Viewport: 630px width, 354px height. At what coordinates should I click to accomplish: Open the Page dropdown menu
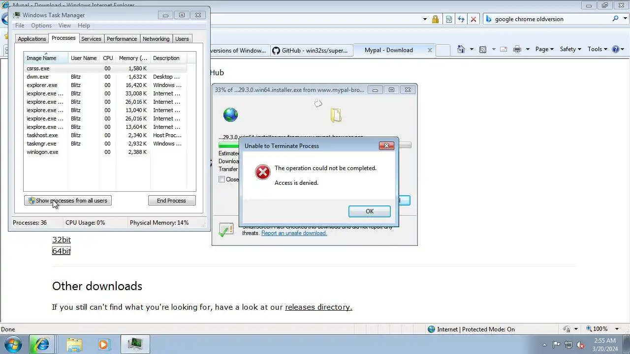pos(544,49)
